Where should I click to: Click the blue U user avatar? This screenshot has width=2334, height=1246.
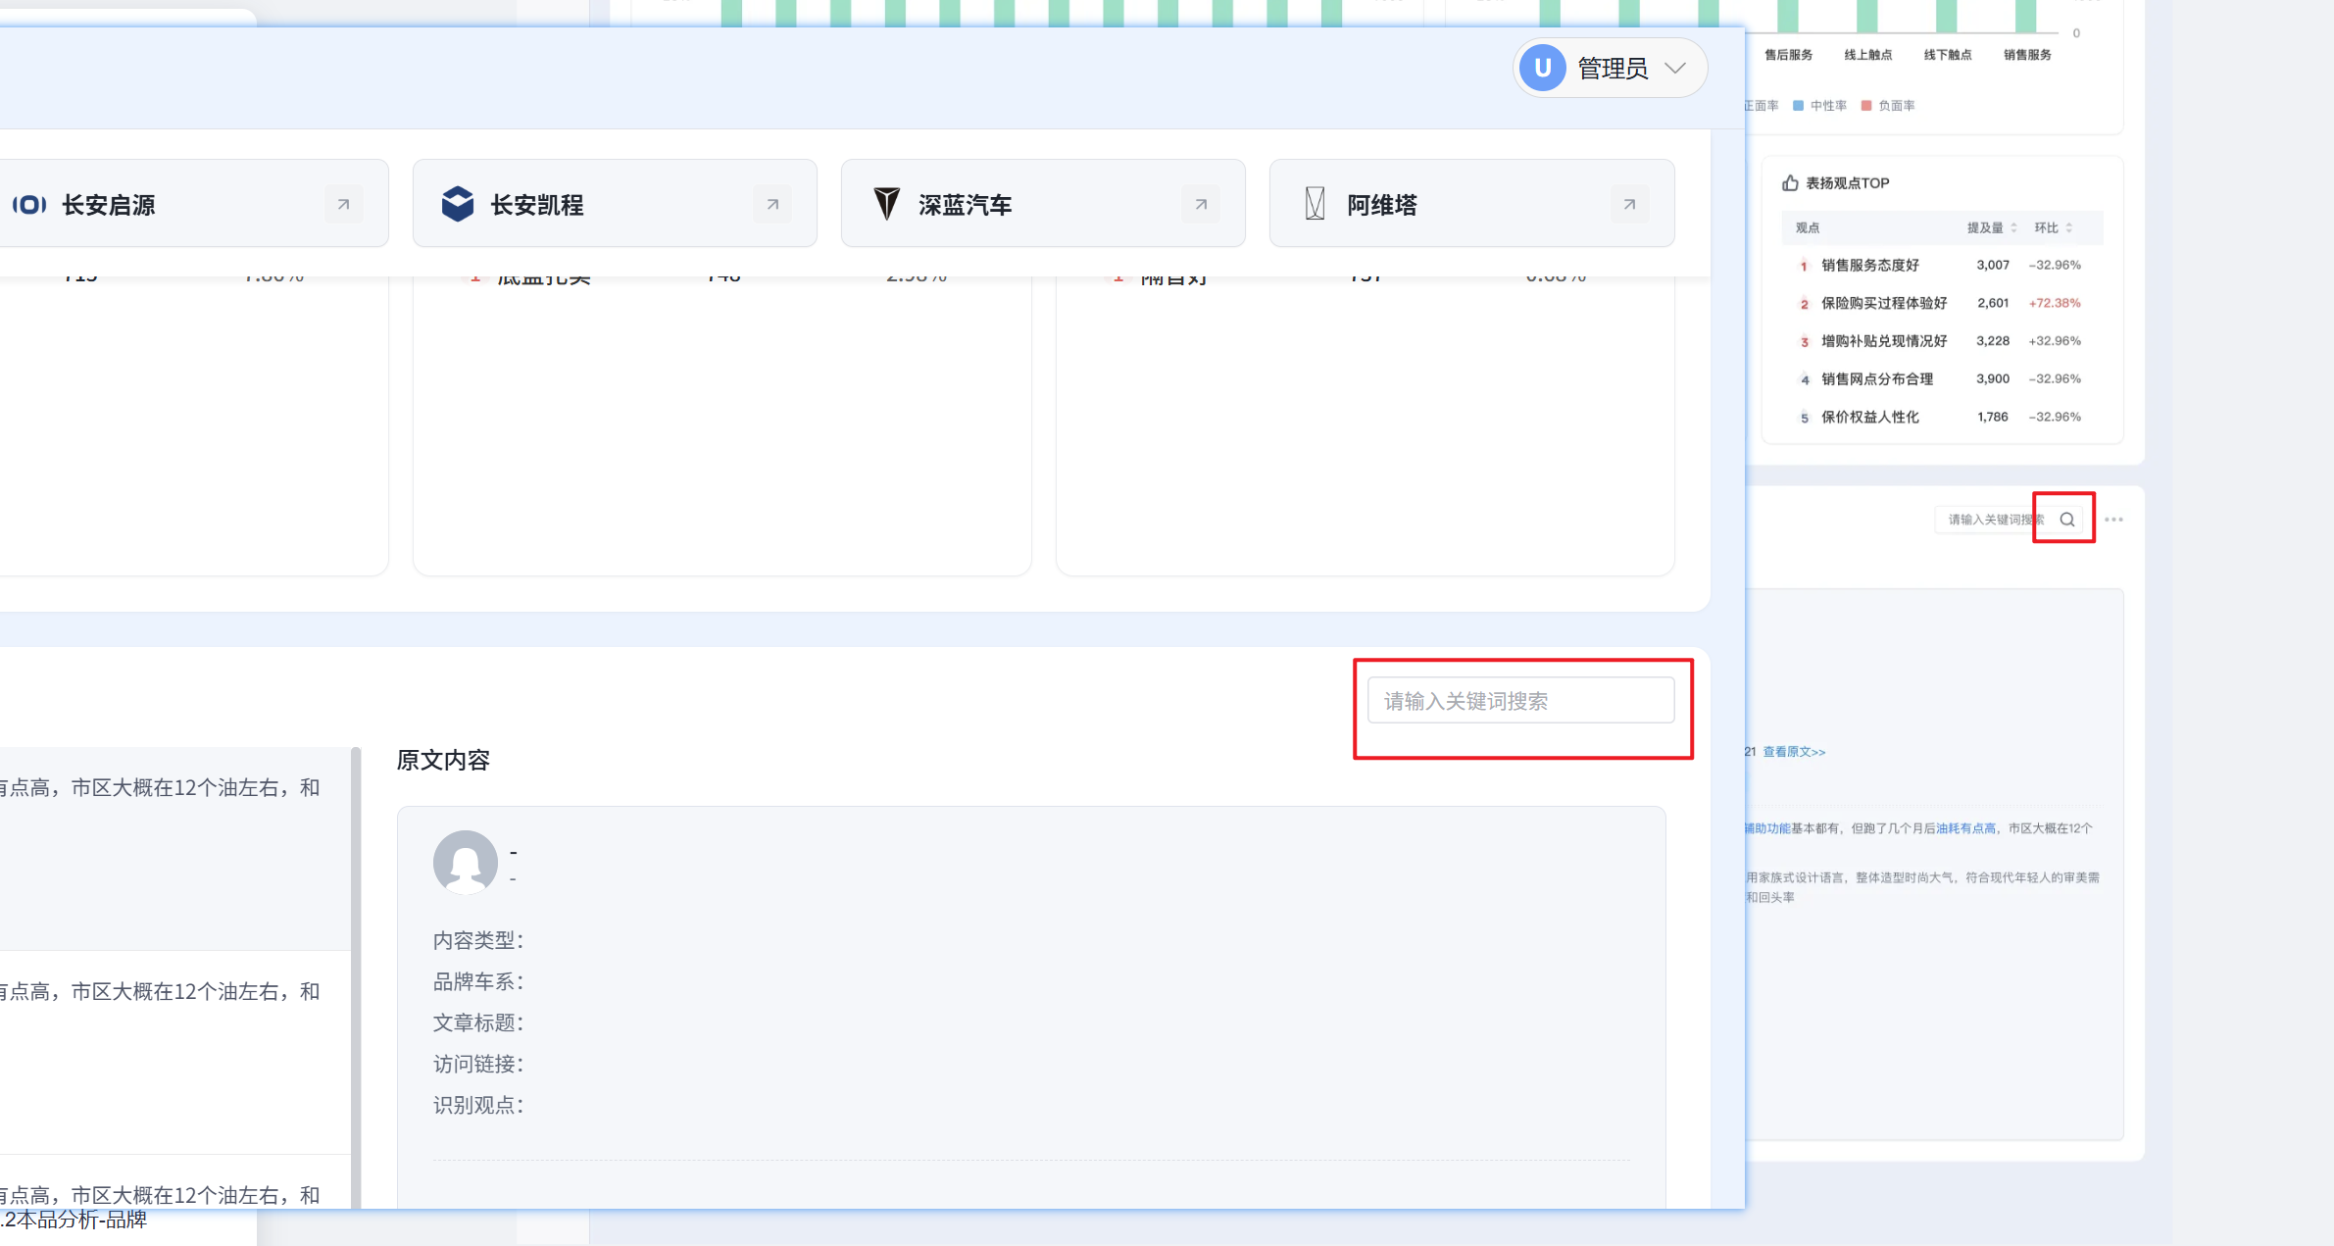[1542, 68]
